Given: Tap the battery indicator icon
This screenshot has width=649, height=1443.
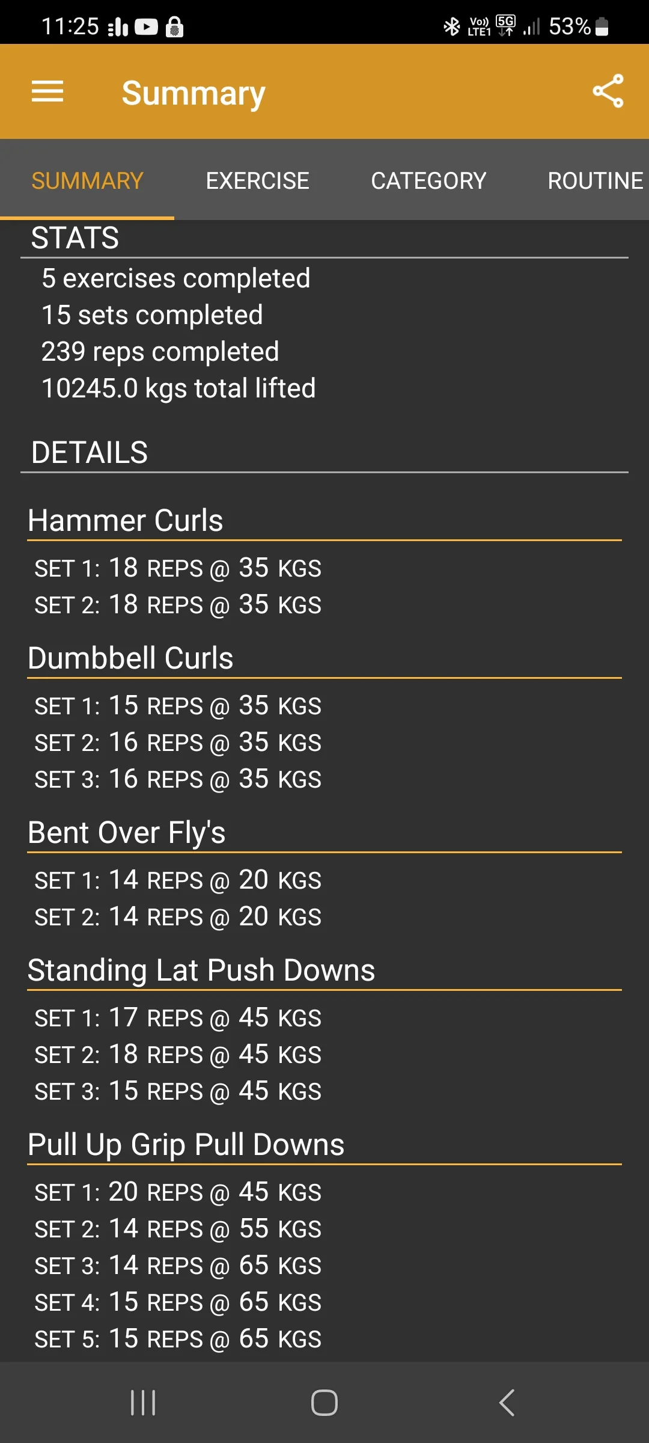Looking at the screenshot, I should point(602,26).
